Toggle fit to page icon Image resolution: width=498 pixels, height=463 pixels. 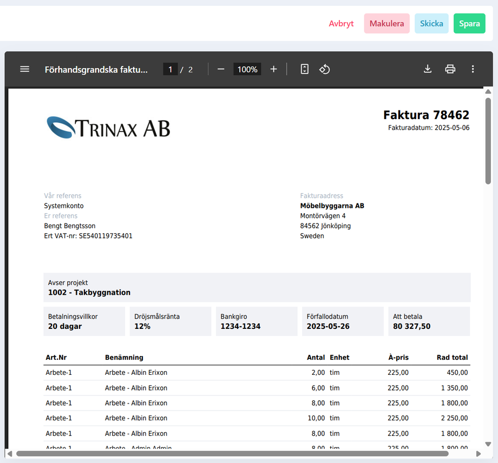(x=305, y=69)
